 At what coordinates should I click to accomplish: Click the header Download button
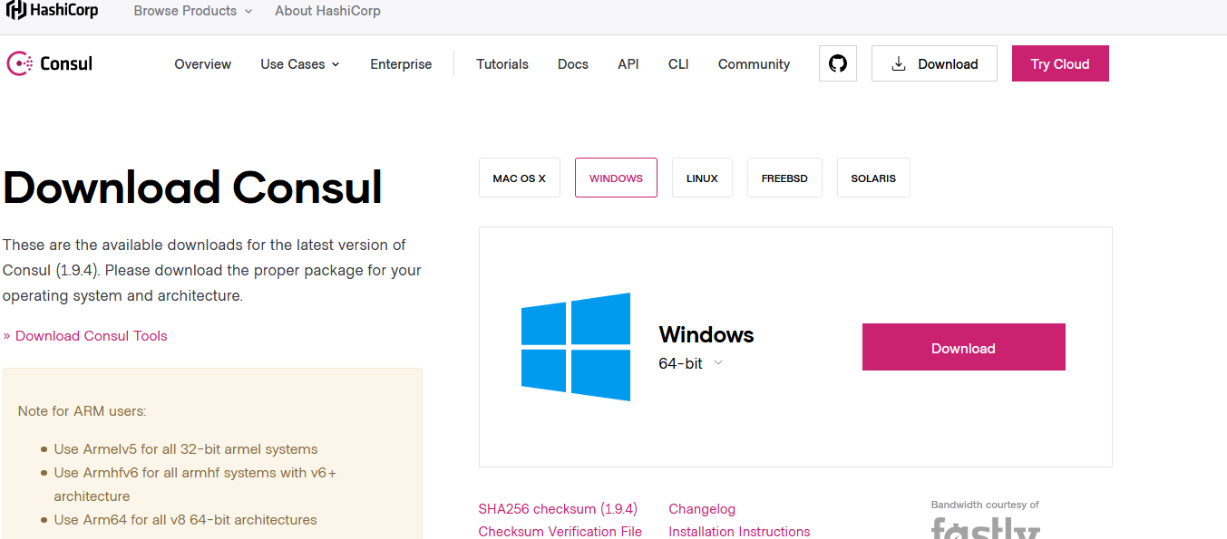[x=934, y=63]
